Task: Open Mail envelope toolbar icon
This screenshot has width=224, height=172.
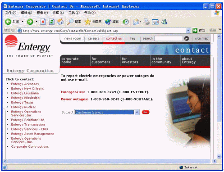Action: pos(136,22)
